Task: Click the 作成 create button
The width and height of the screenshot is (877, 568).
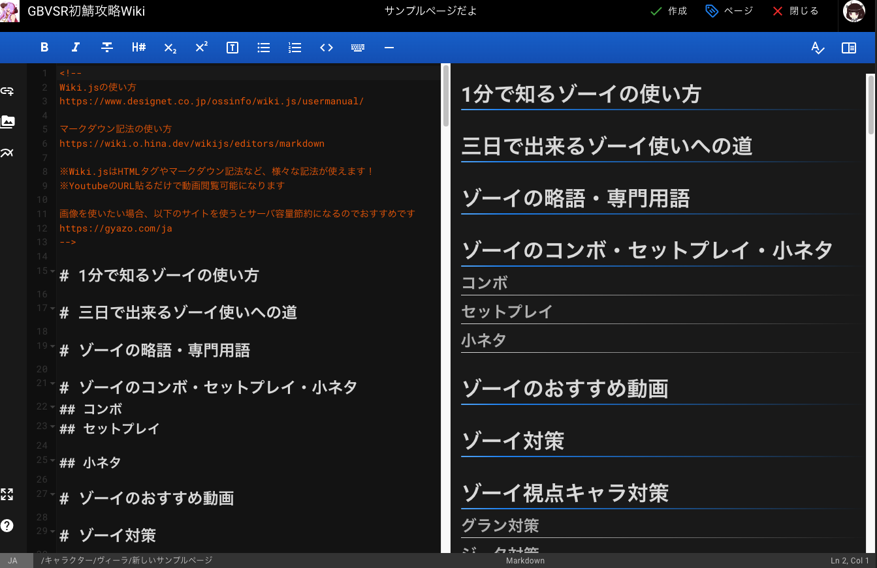Action: [x=669, y=11]
